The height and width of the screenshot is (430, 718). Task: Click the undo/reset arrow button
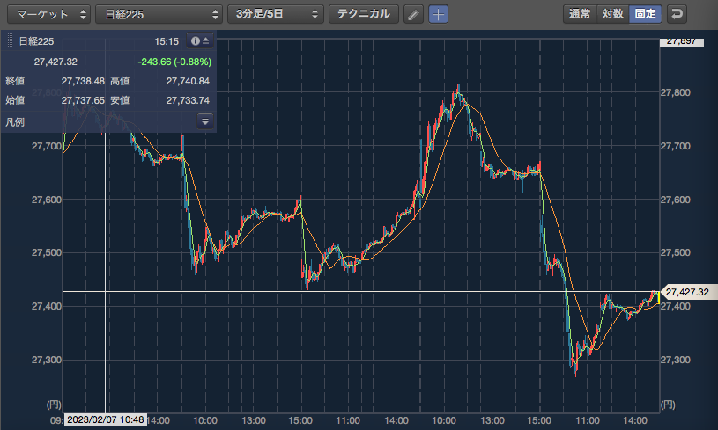pyautogui.click(x=677, y=14)
